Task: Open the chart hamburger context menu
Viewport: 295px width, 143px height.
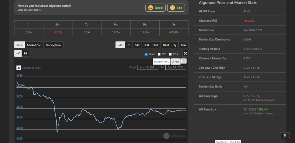Action: [x=184, y=61]
